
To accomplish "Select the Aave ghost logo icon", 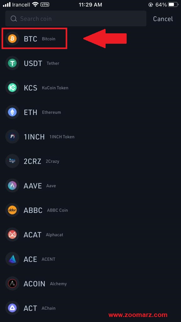I will pos(12,186).
